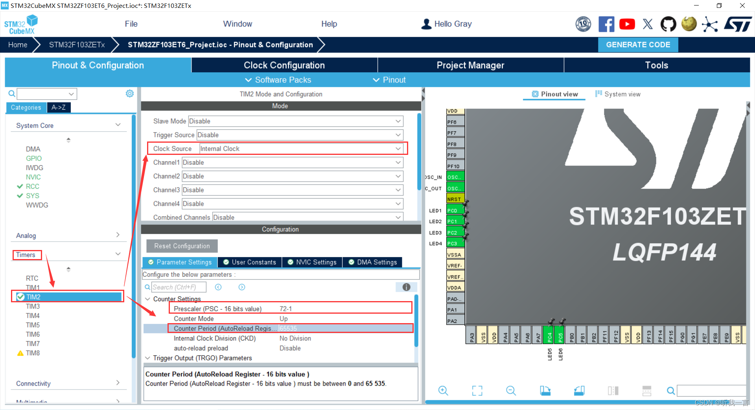This screenshot has width=755, height=410.
Task: Open category settings gear icon
Action: (x=130, y=94)
